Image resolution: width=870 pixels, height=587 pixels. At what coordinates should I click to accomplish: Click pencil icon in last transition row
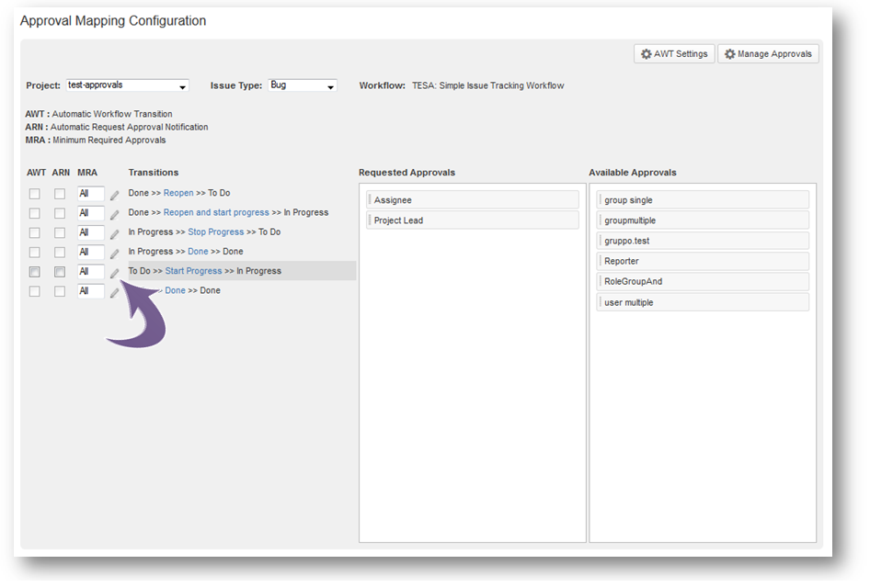tap(115, 292)
